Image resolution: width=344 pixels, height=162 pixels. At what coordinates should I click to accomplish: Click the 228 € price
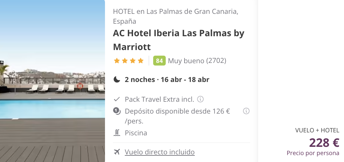(x=324, y=143)
